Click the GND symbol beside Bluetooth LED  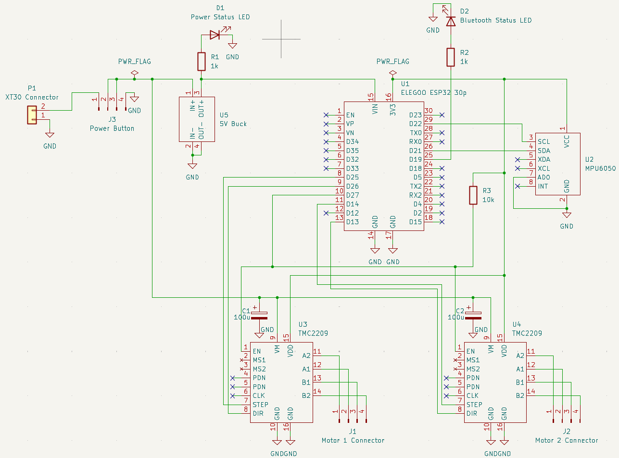point(433,19)
